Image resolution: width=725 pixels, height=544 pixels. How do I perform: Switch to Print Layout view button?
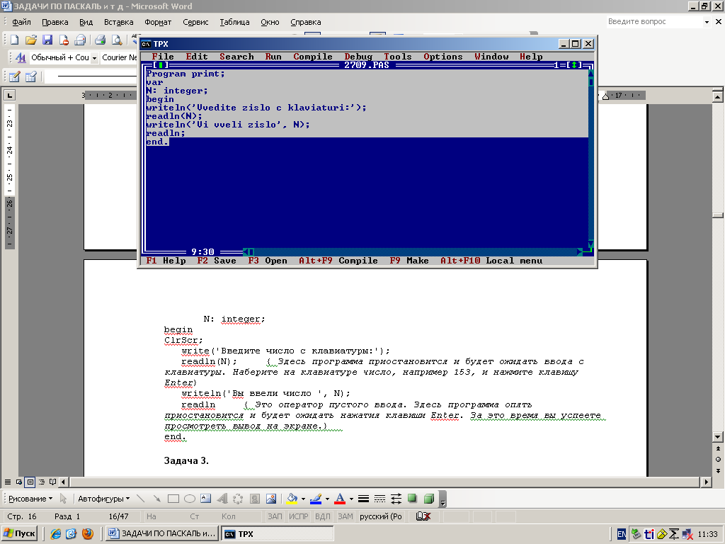(30, 482)
